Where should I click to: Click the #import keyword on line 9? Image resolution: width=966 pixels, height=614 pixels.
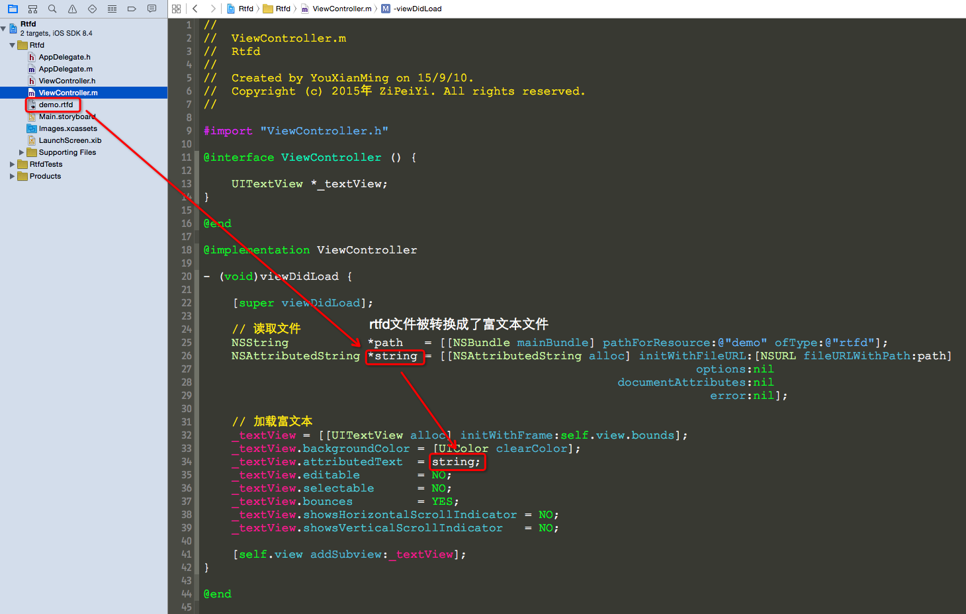point(228,131)
